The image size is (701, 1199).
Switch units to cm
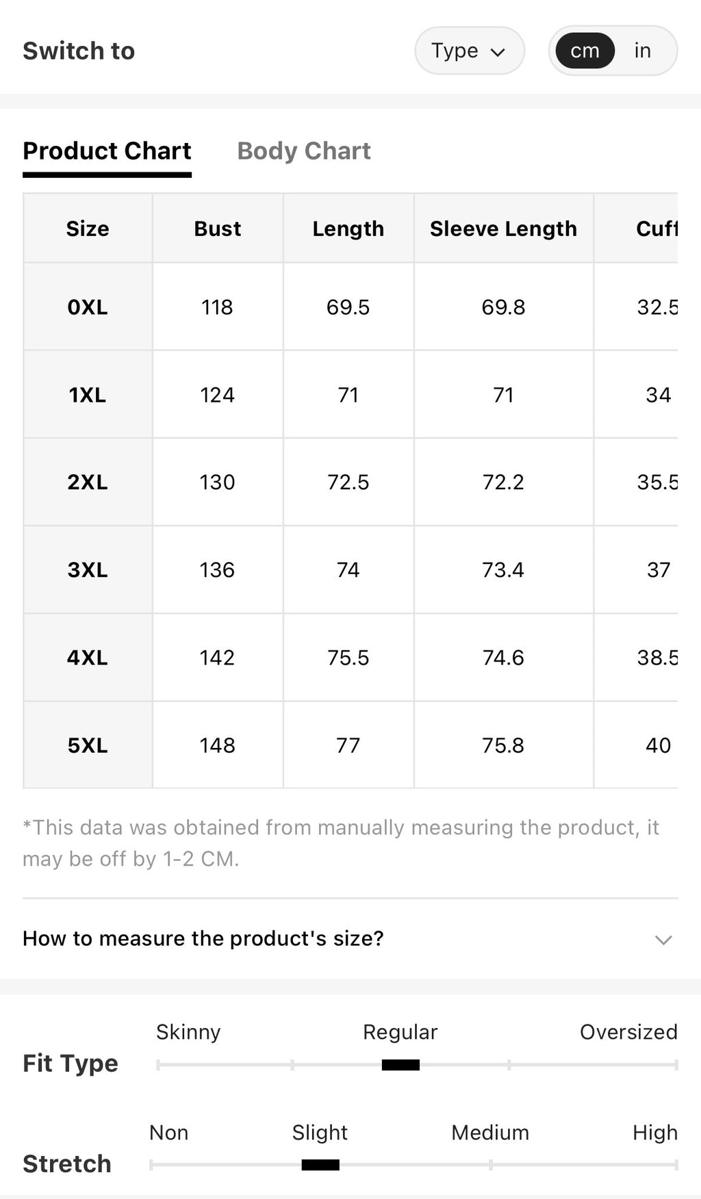click(585, 51)
